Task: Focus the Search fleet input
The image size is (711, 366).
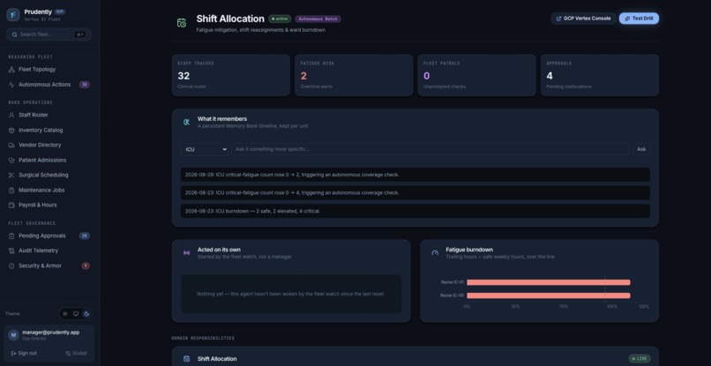Action: click(49, 34)
